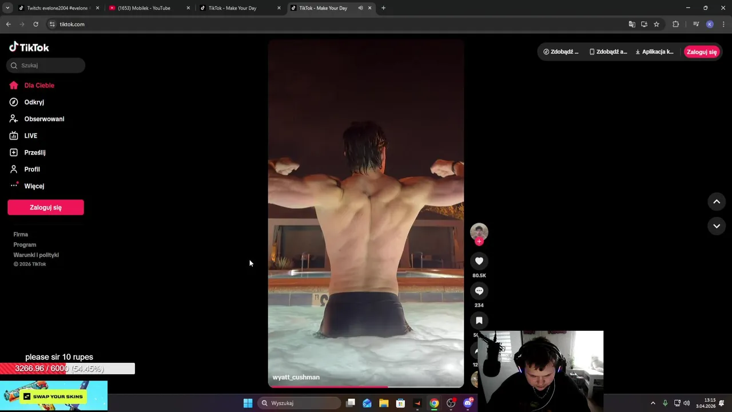Go to previous video with up chevron
The height and width of the screenshot is (412, 732).
(717, 201)
